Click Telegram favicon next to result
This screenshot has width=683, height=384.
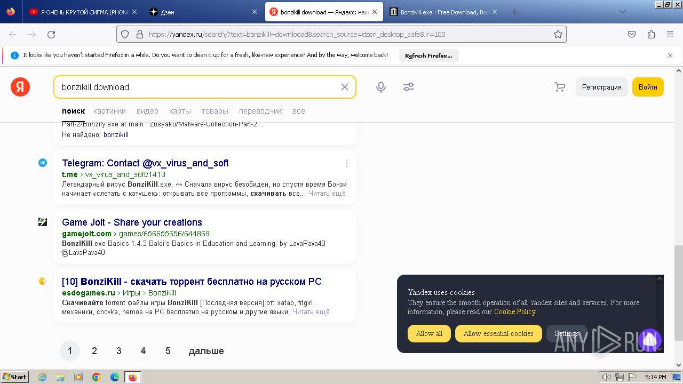tap(43, 163)
